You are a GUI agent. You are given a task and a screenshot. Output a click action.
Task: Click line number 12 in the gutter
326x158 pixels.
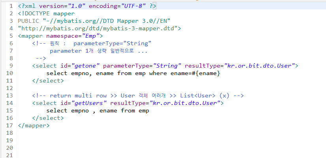10,88
